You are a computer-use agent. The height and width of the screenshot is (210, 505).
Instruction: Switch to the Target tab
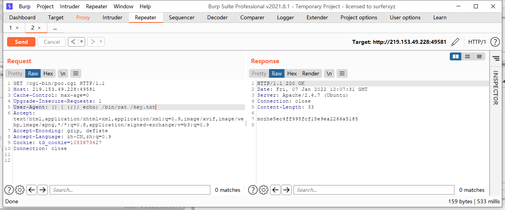(x=56, y=17)
